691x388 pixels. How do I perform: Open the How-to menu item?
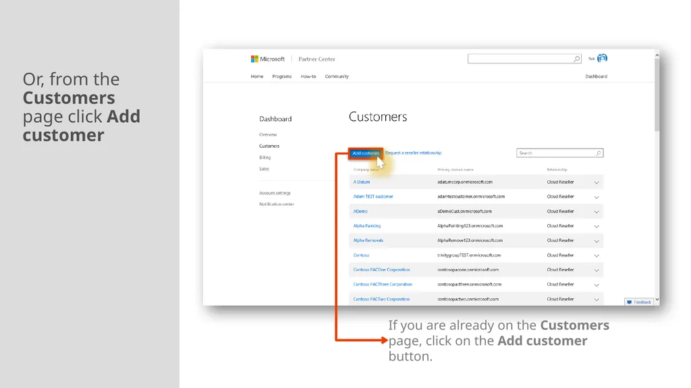(308, 76)
